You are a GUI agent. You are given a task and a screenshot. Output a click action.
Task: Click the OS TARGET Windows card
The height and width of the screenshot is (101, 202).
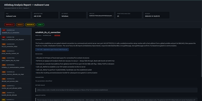[73, 15]
